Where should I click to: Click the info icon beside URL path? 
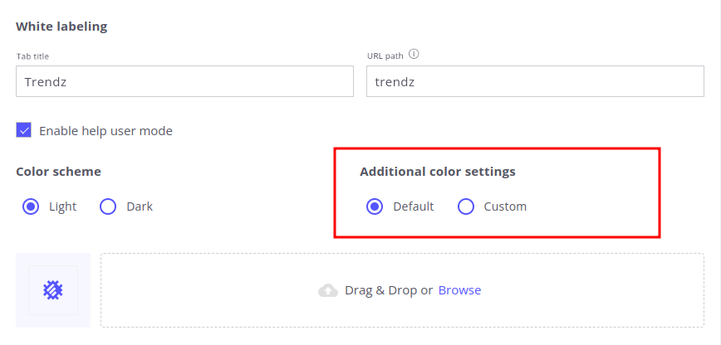click(x=414, y=55)
